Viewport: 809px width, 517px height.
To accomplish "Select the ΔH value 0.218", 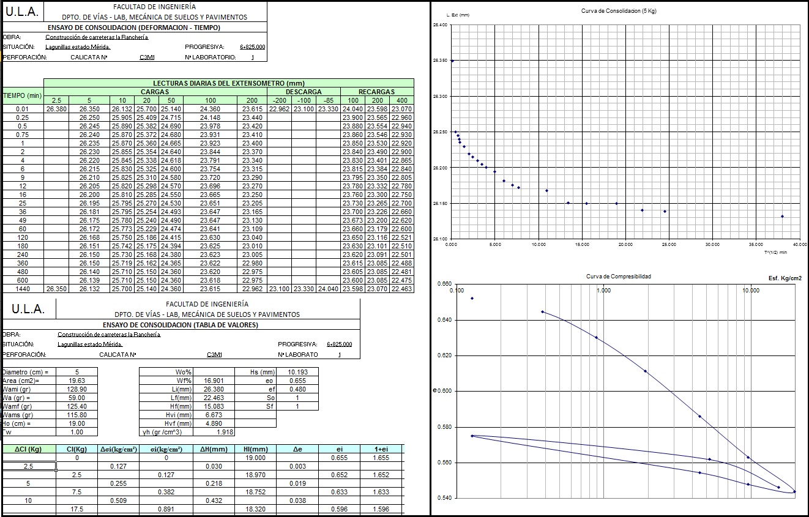I will point(214,483).
